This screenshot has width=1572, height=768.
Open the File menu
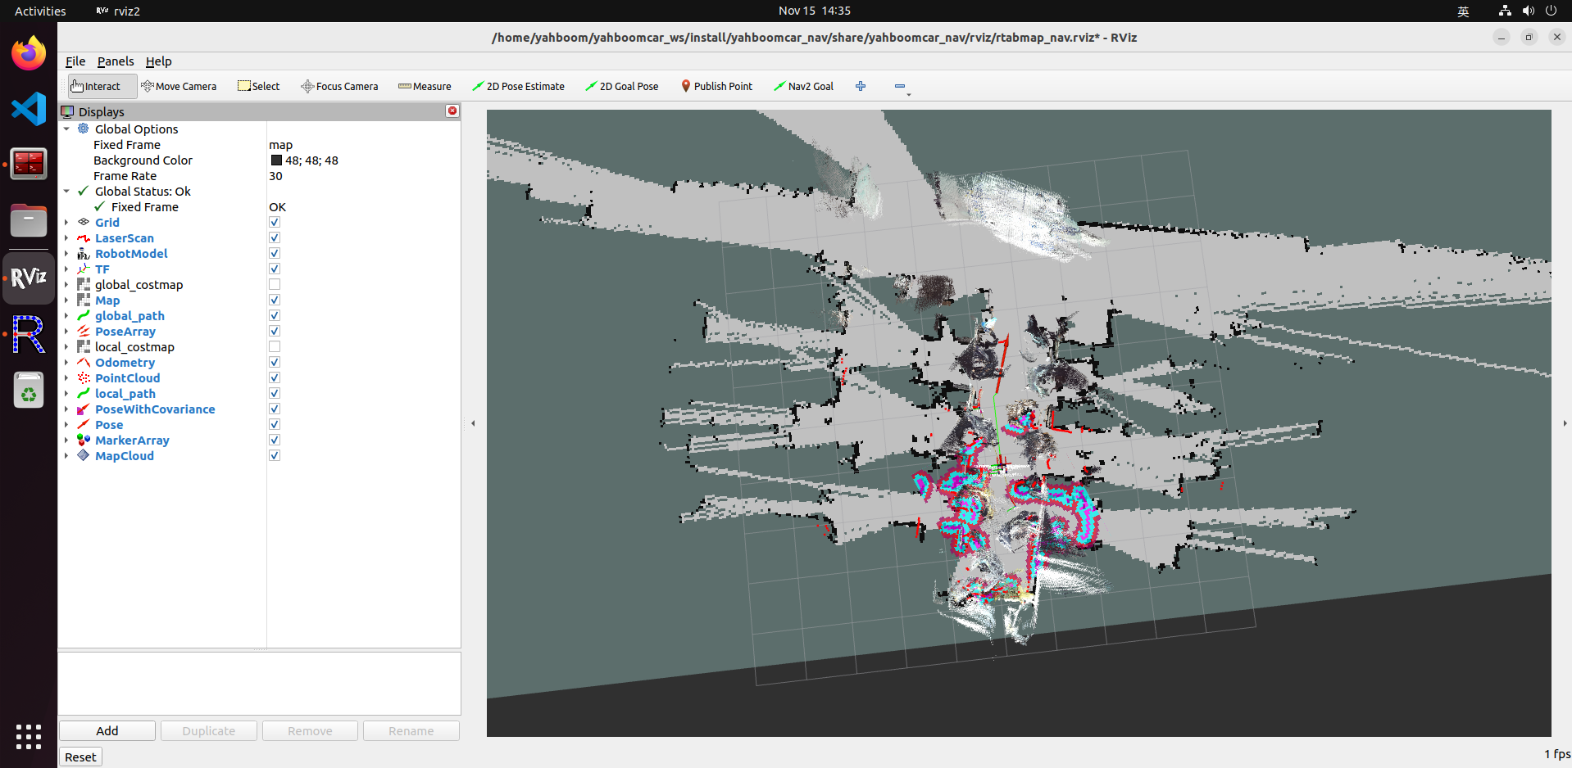tap(75, 61)
